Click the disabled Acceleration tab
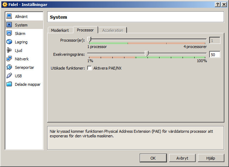 112,30
